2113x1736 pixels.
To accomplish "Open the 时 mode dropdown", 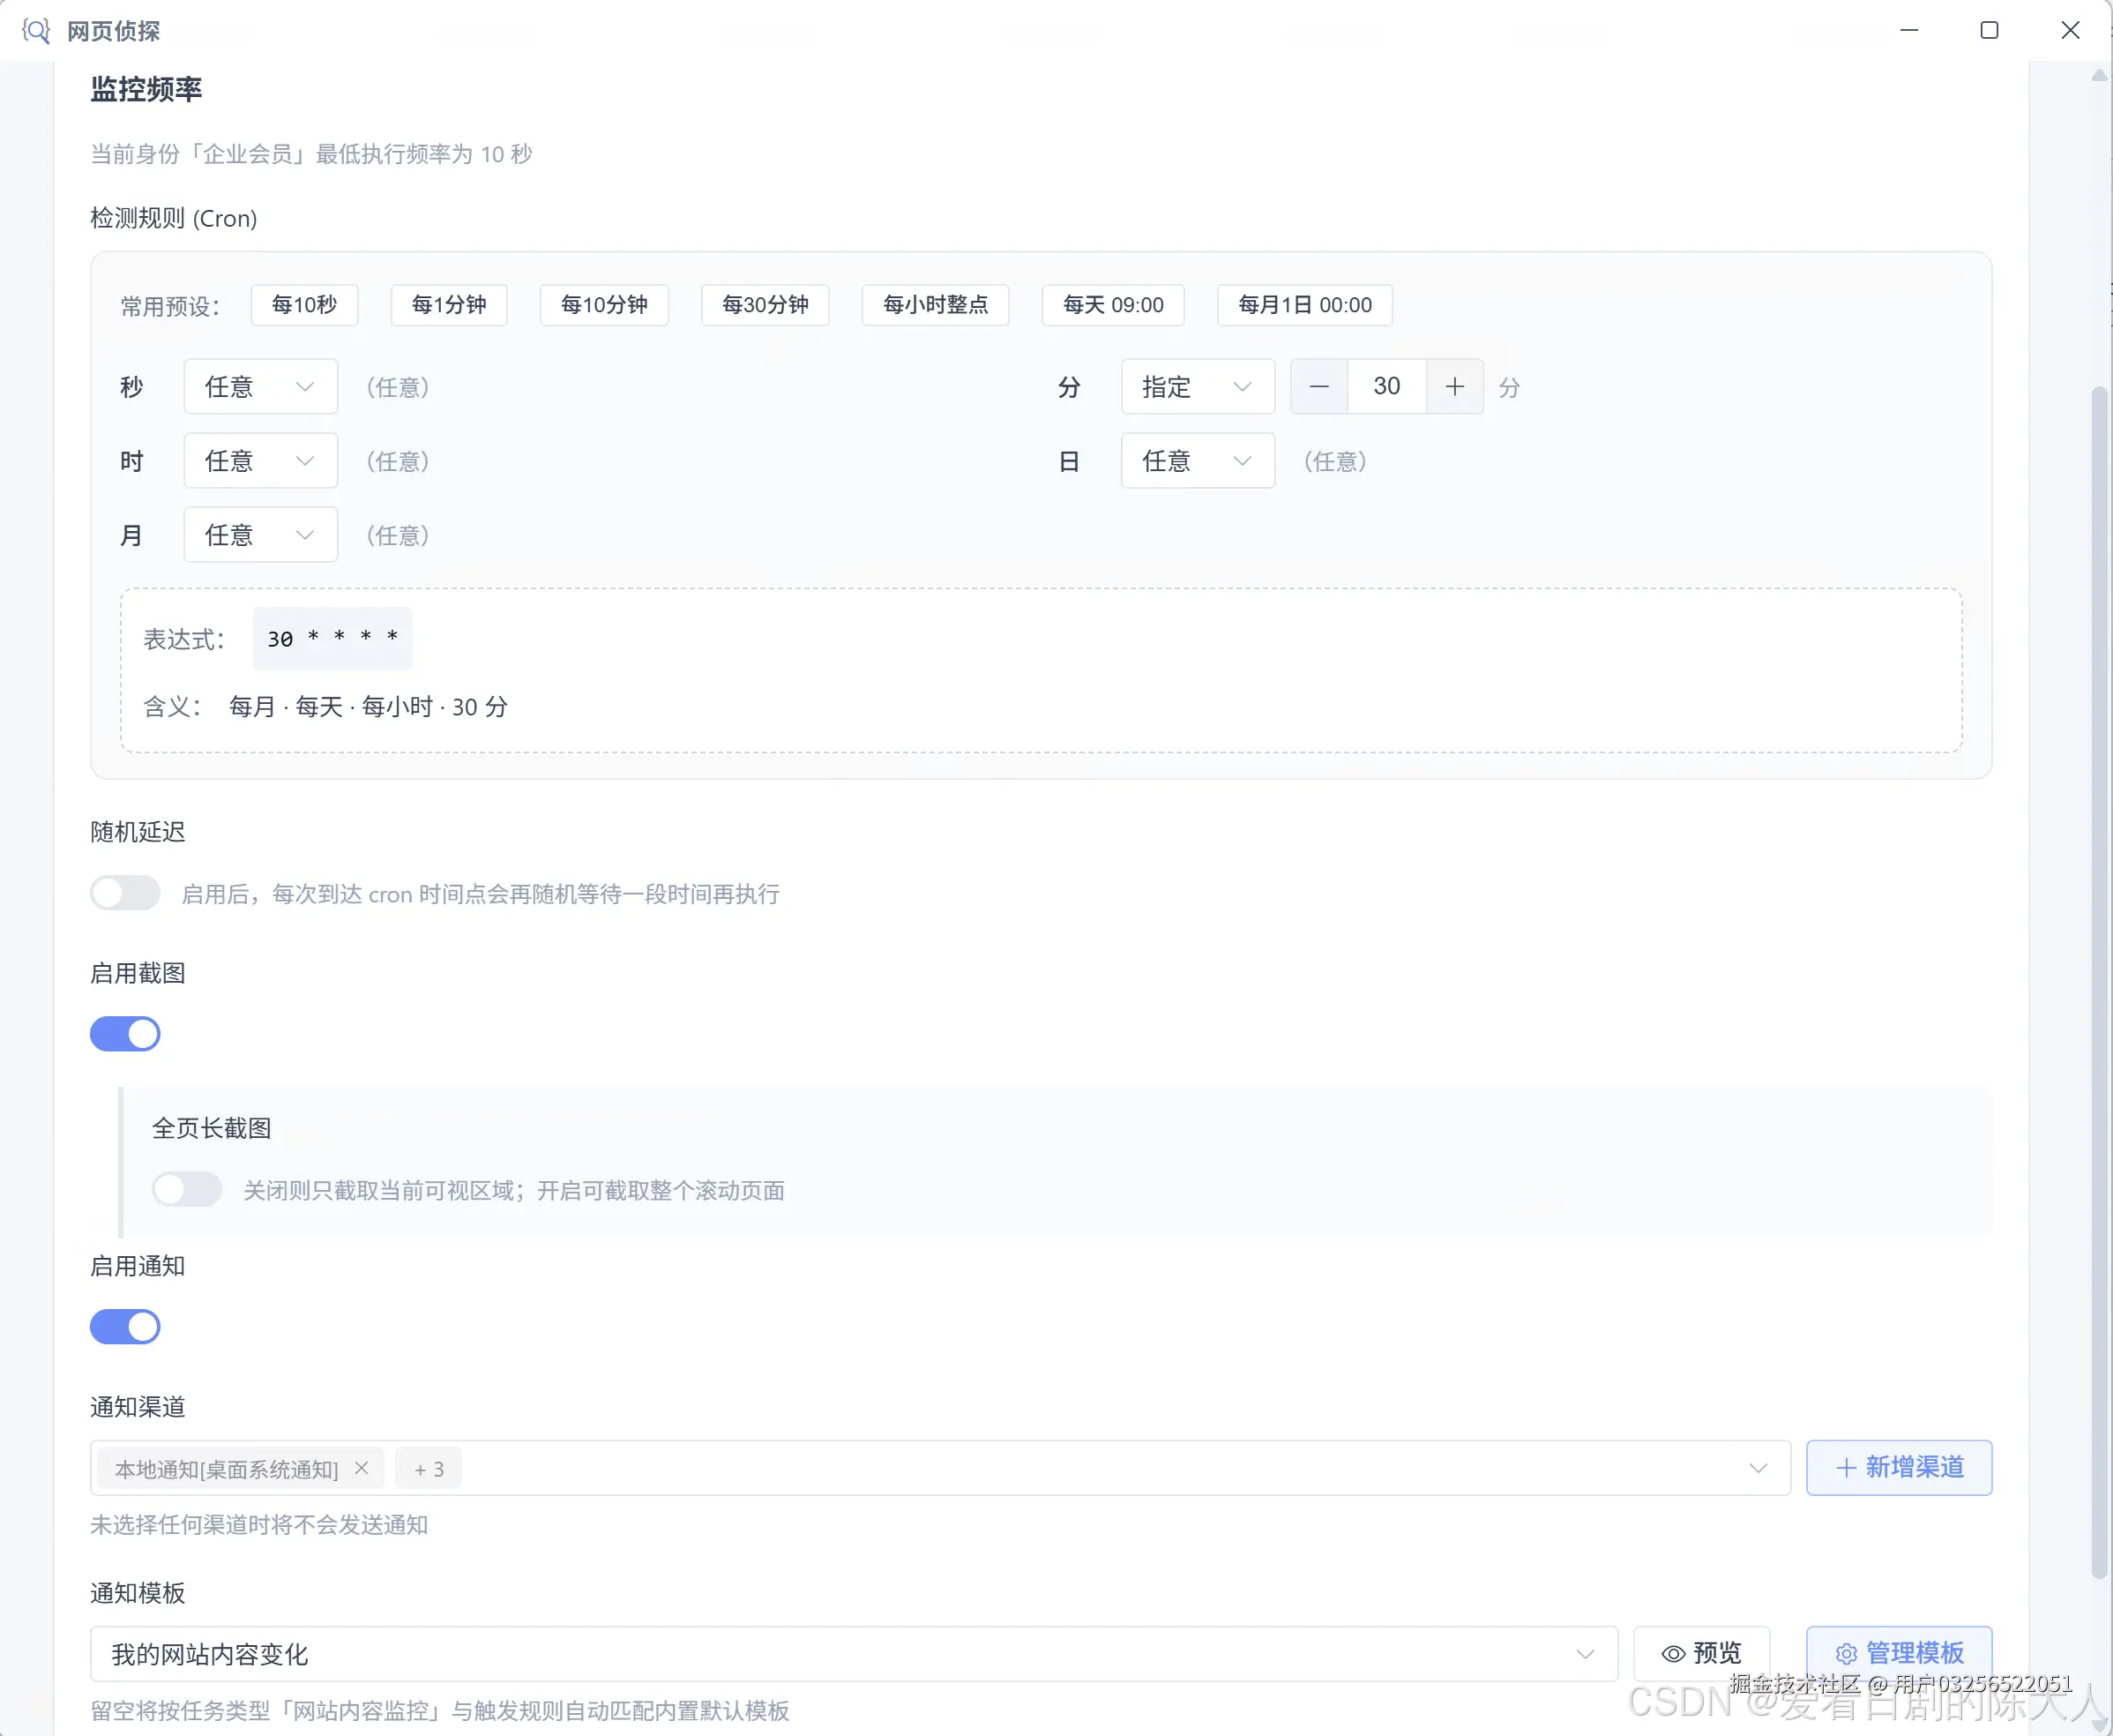I will click(261, 461).
